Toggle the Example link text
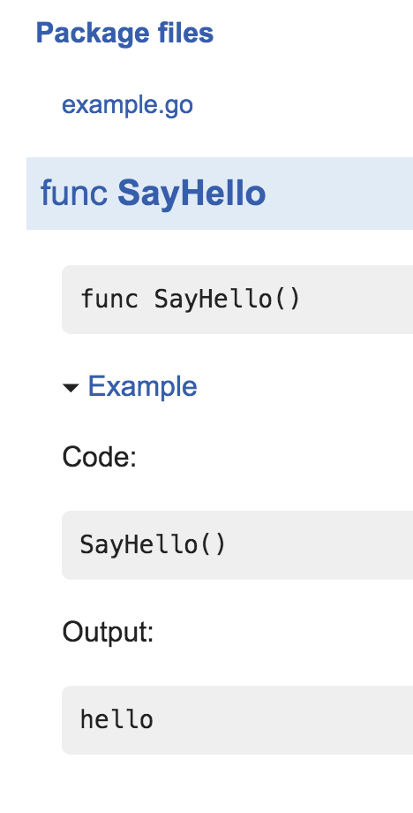Screen dimensions: 413x813 pos(142,386)
